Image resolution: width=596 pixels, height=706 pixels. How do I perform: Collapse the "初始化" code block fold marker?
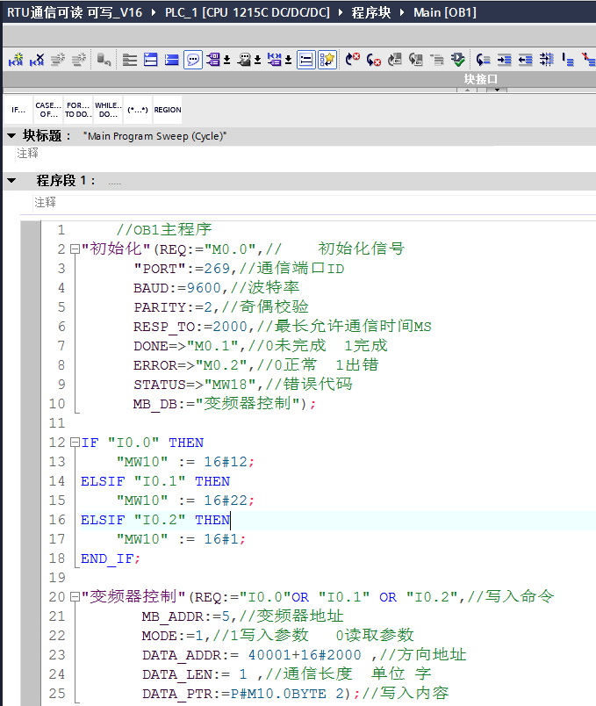pos(75,249)
